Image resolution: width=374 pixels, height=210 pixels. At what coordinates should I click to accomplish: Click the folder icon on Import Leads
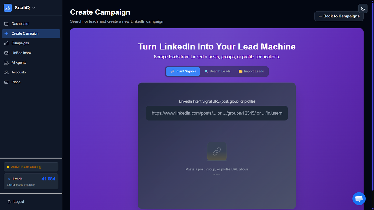(x=240, y=71)
